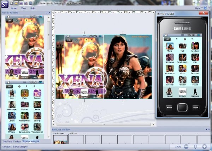Click the emulator phone's end call key

(x=196, y=108)
